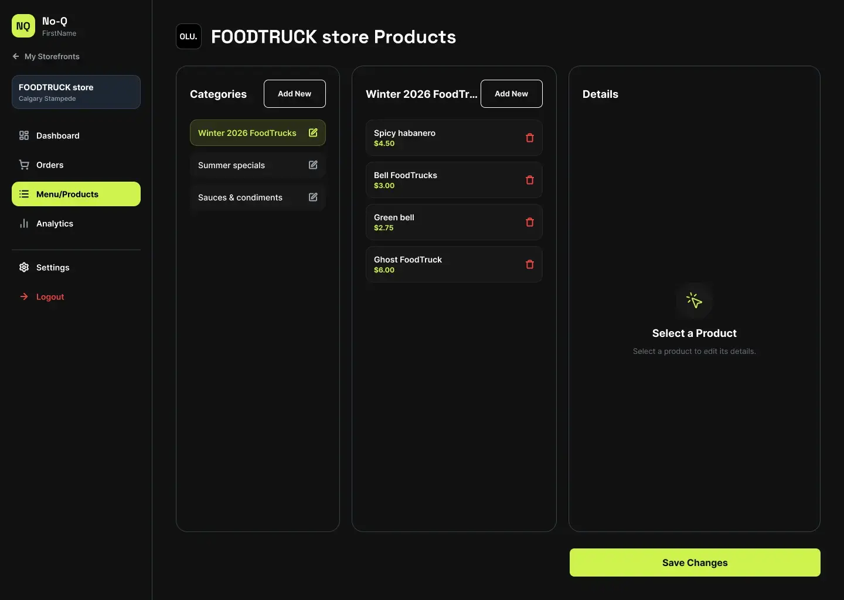Click the $2.75 price text
This screenshot has height=600, width=844.
pyautogui.click(x=384, y=228)
